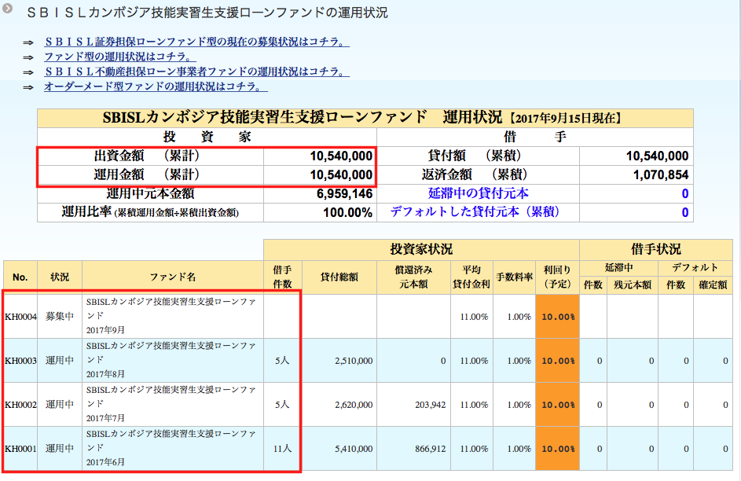Click the 203,942 redeemed principal

coord(430,405)
